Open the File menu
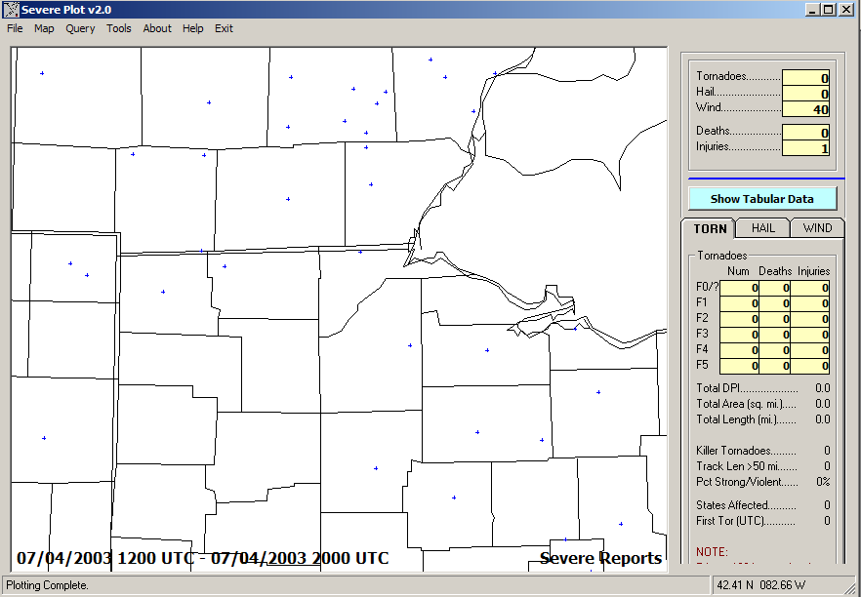 tap(15, 28)
